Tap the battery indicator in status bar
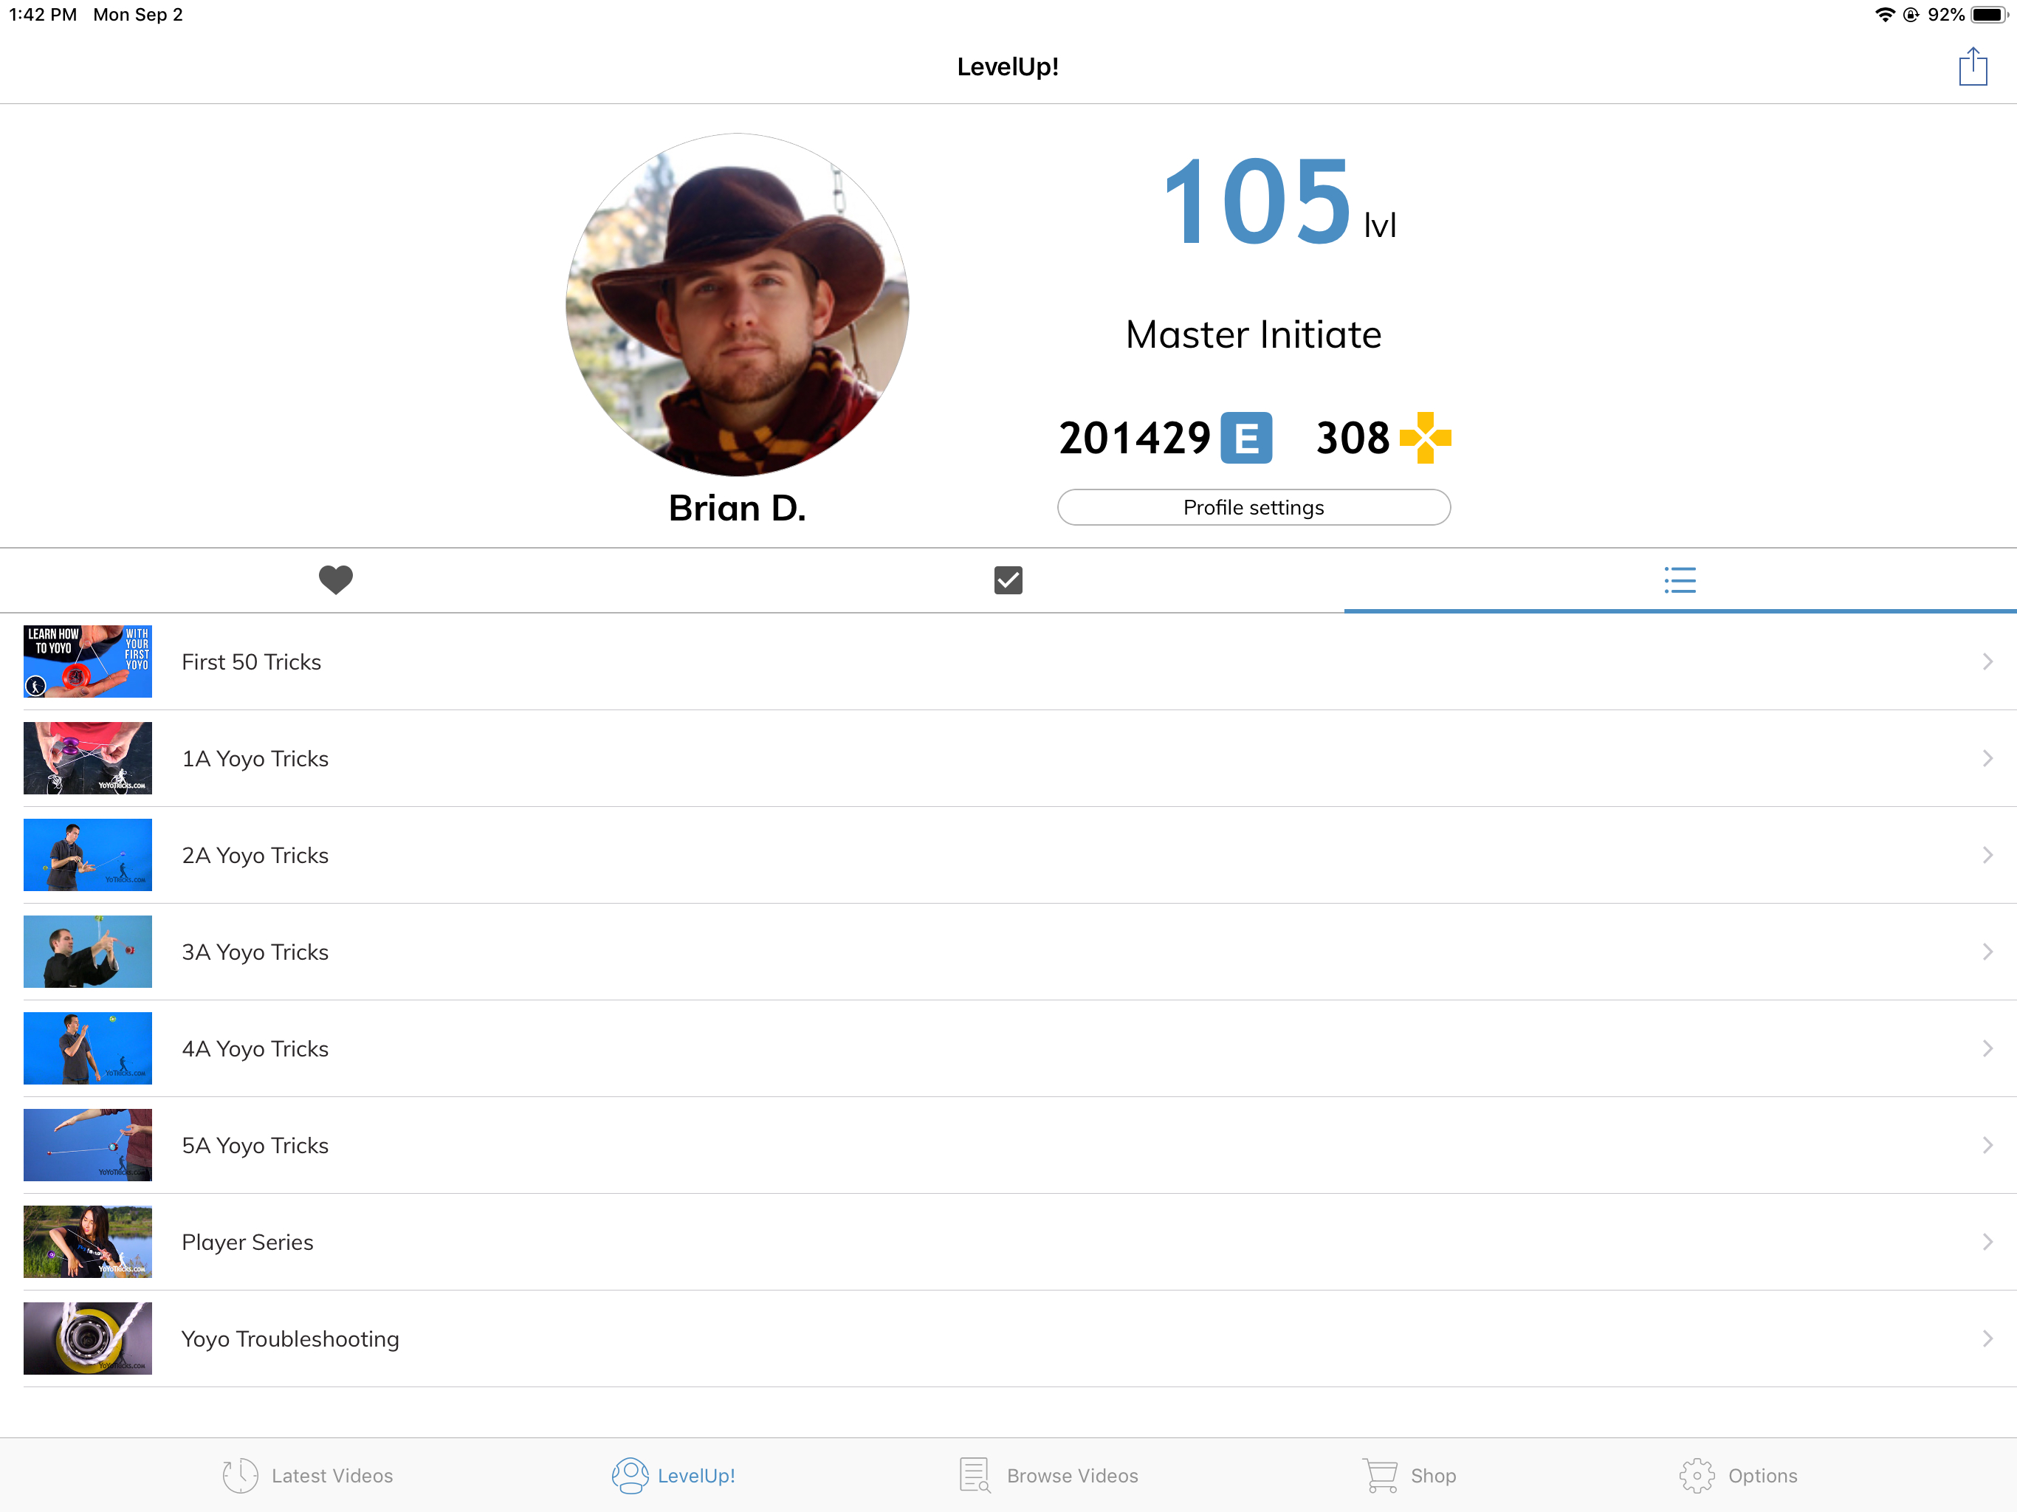Screen dimensions: 2017x1512 tap(1990, 15)
